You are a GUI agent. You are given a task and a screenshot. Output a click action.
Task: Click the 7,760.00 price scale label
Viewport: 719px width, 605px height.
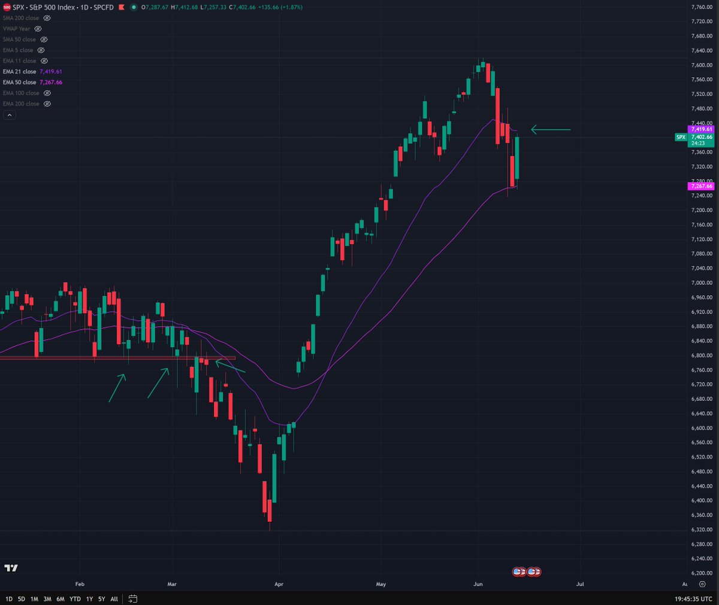702,7
